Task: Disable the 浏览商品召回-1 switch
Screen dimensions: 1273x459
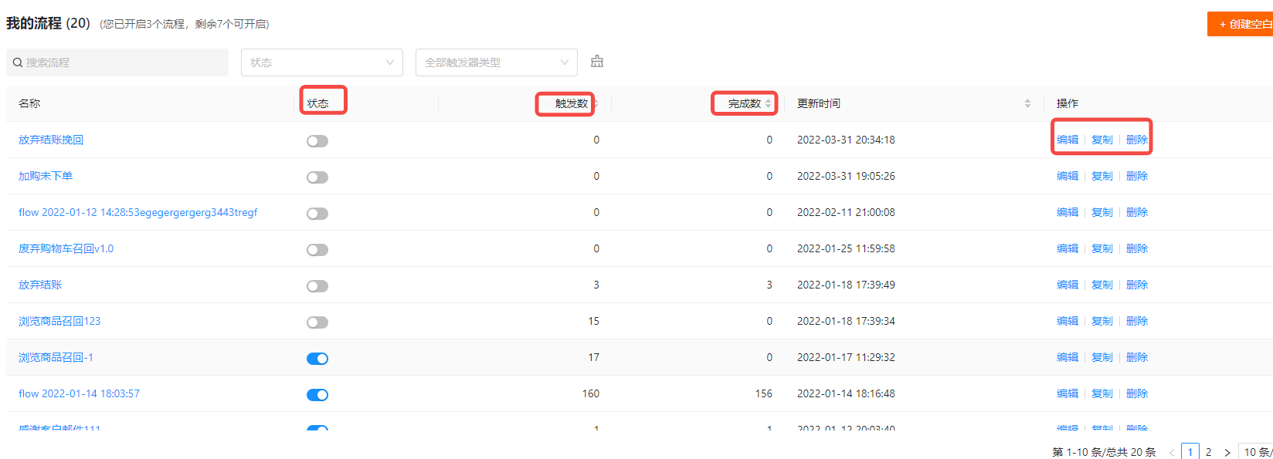Action: pos(317,359)
